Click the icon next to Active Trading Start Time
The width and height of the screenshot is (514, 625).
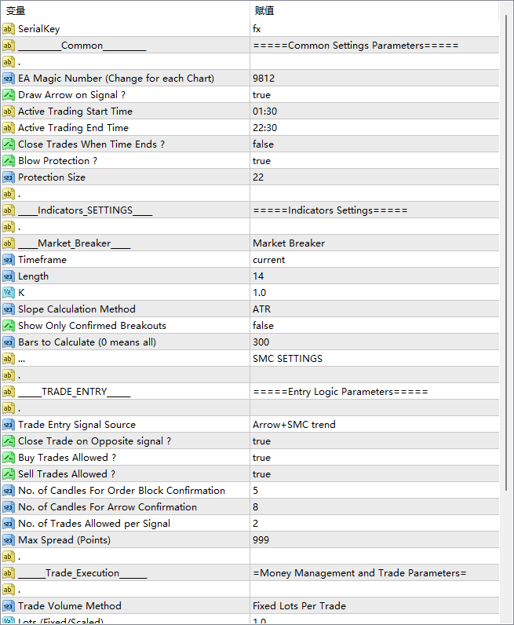(x=9, y=111)
